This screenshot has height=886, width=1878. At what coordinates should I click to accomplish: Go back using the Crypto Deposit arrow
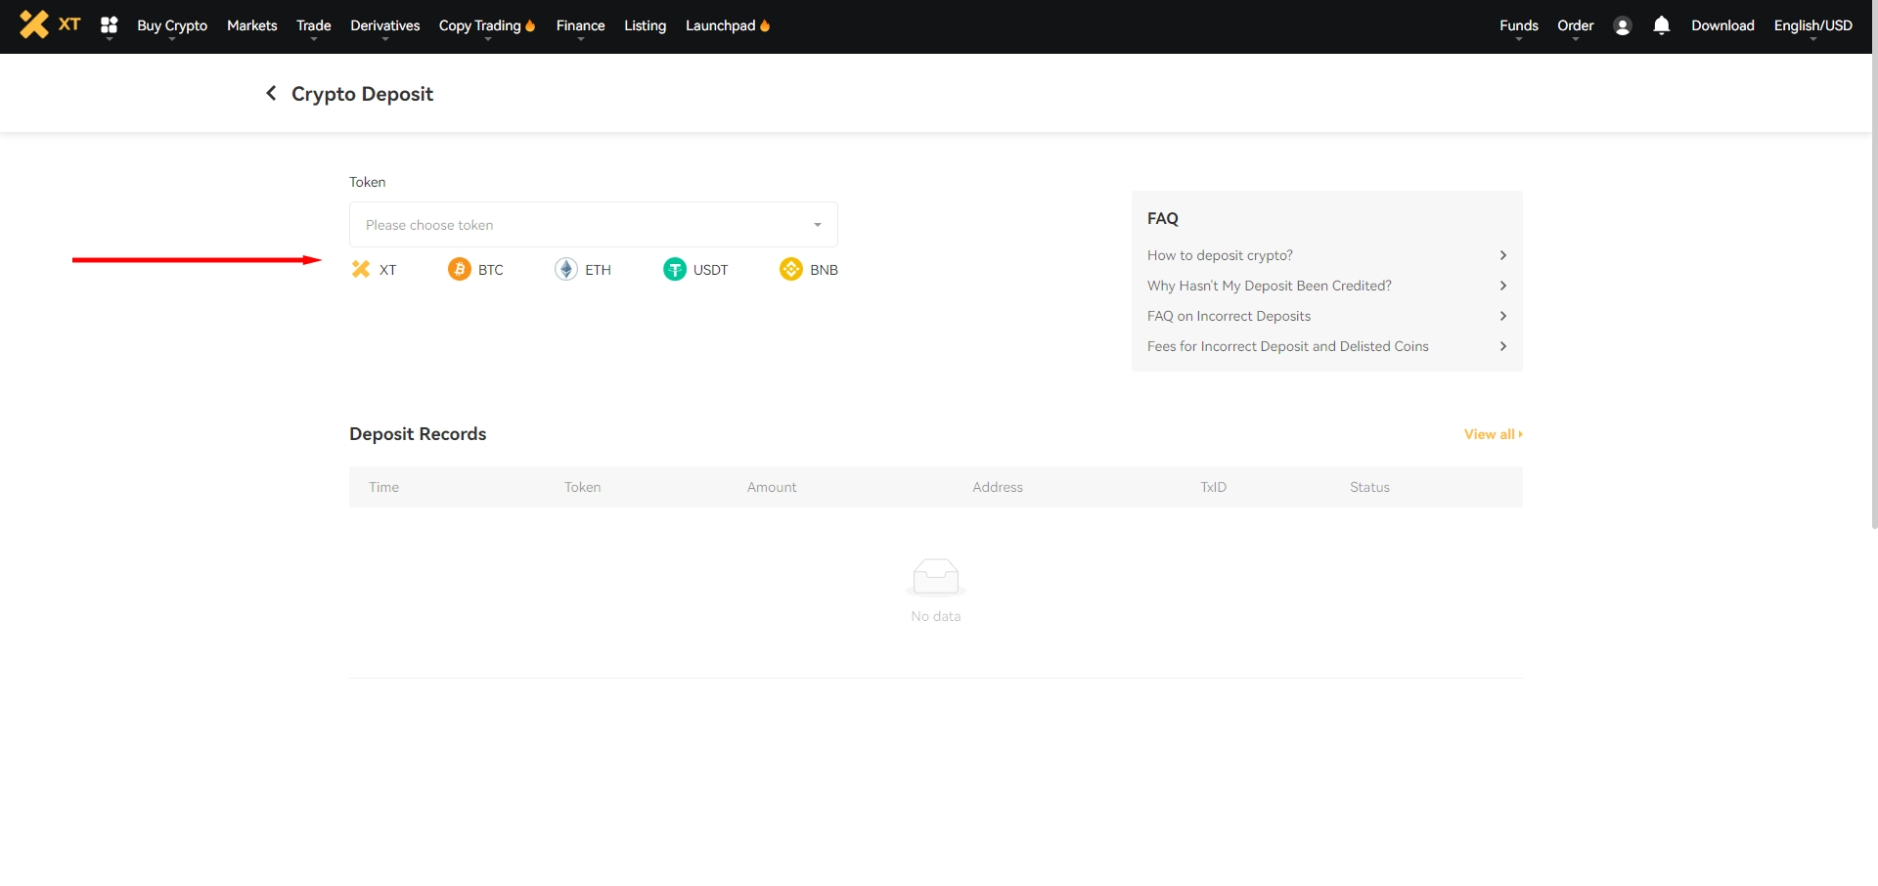tap(271, 93)
